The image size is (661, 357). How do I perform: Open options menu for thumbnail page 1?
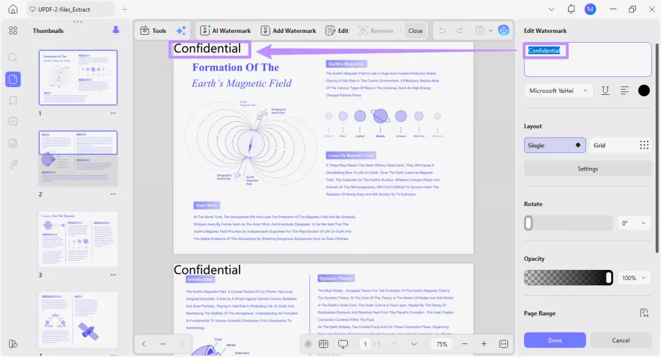[x=113, y=113]
